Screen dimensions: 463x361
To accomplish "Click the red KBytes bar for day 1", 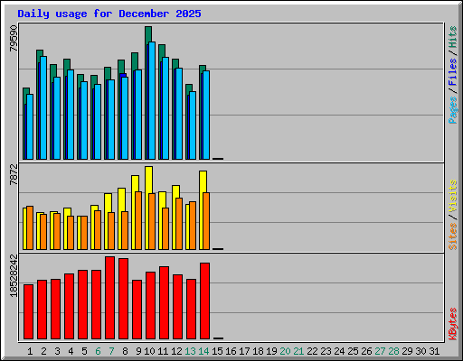I will tap(28, 311).
